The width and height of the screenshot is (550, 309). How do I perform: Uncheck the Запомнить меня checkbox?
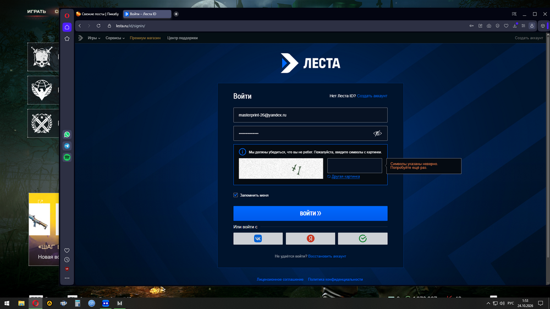[236, 195]
